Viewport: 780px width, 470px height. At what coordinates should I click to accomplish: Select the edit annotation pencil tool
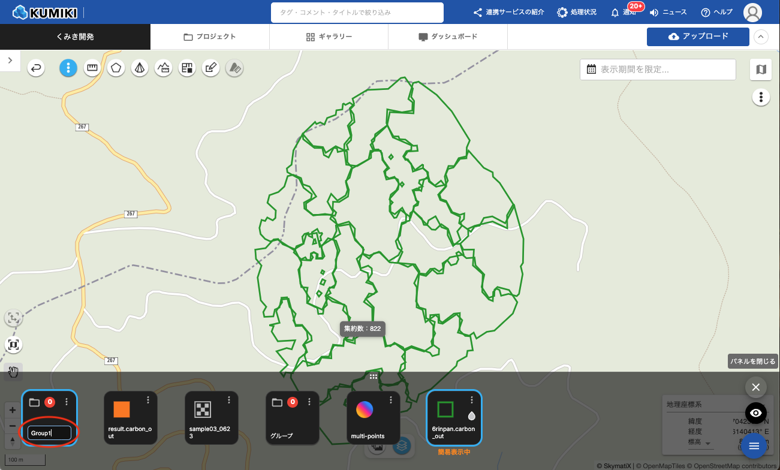pyautogui.click(x=210, y=68)
